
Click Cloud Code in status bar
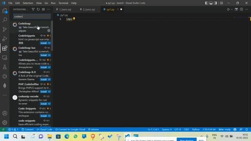(x=44, y=130)
